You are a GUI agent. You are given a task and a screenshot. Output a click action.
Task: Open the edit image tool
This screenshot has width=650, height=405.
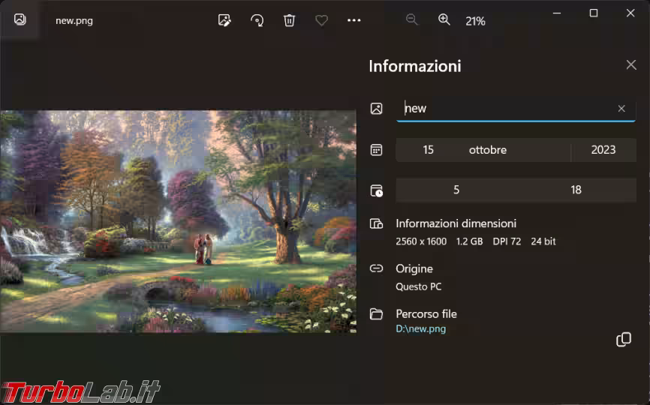tap(224, 20)
